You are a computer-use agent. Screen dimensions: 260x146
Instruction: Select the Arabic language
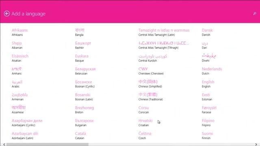point(17,84)
